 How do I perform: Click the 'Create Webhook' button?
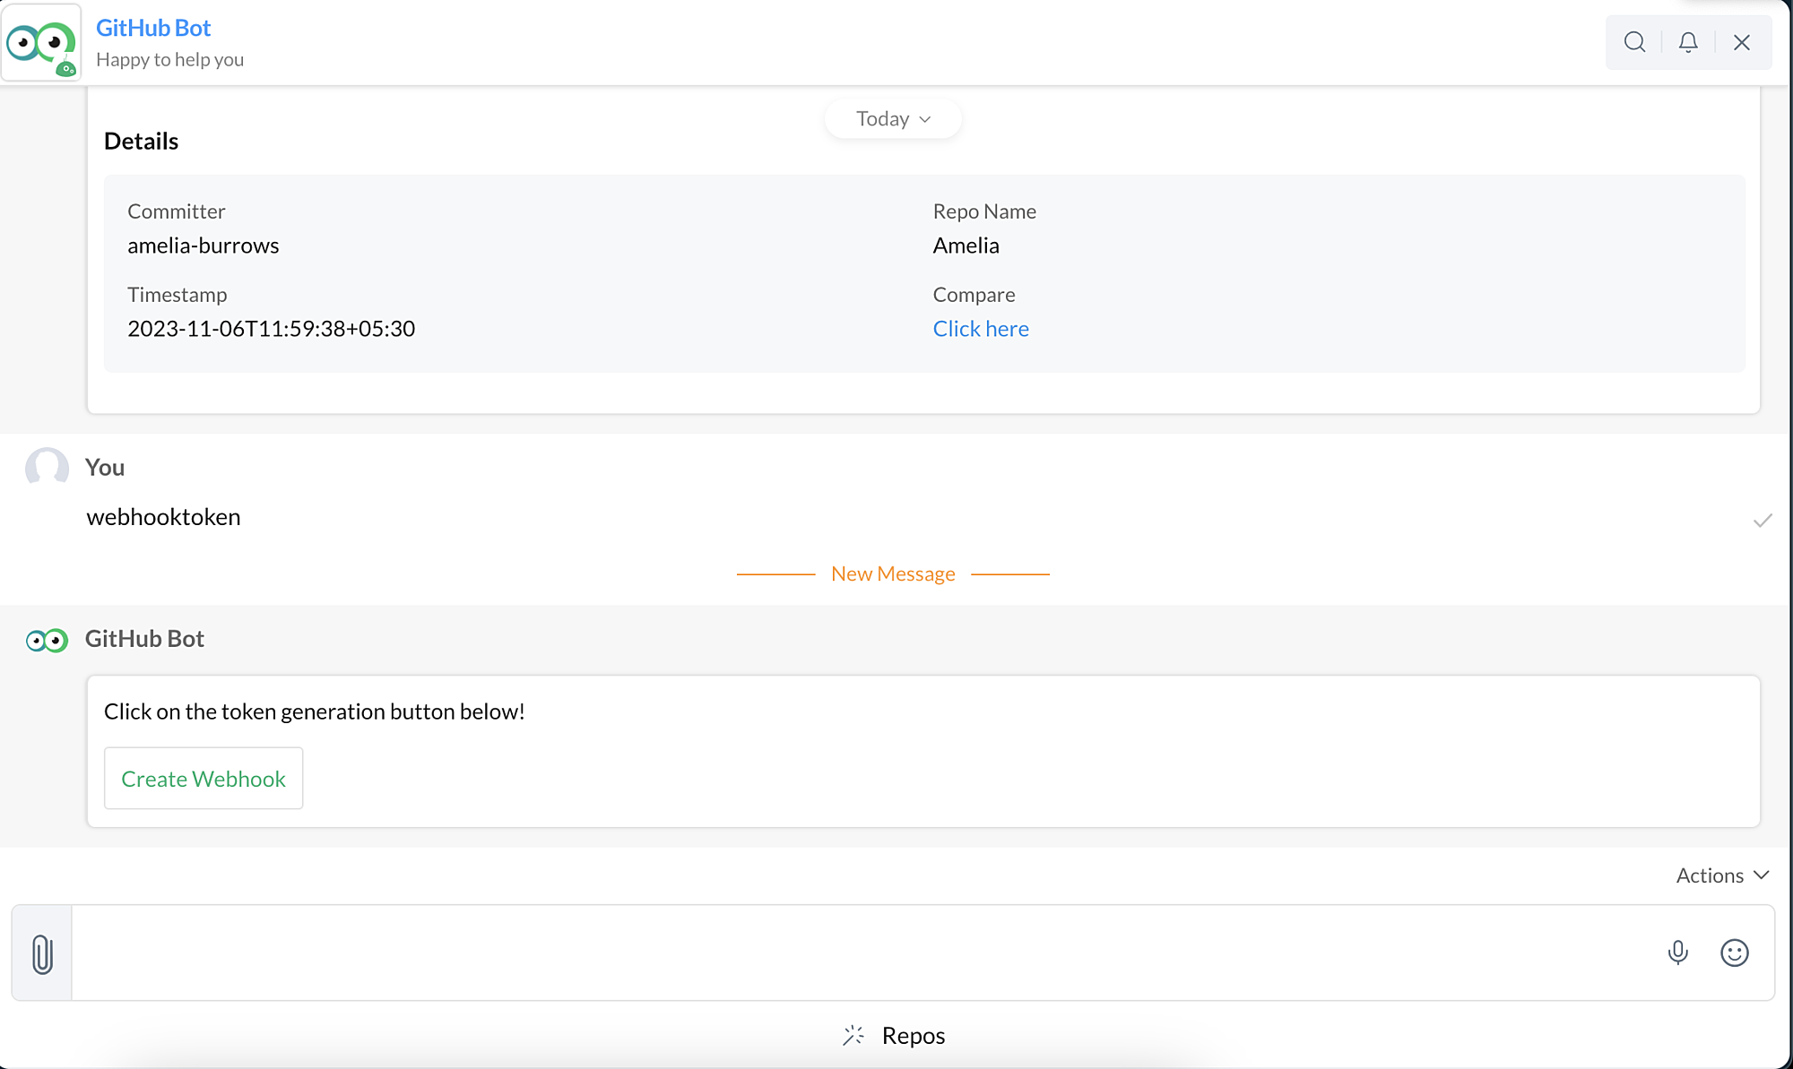pyautogui.click(x=203, y=778)
